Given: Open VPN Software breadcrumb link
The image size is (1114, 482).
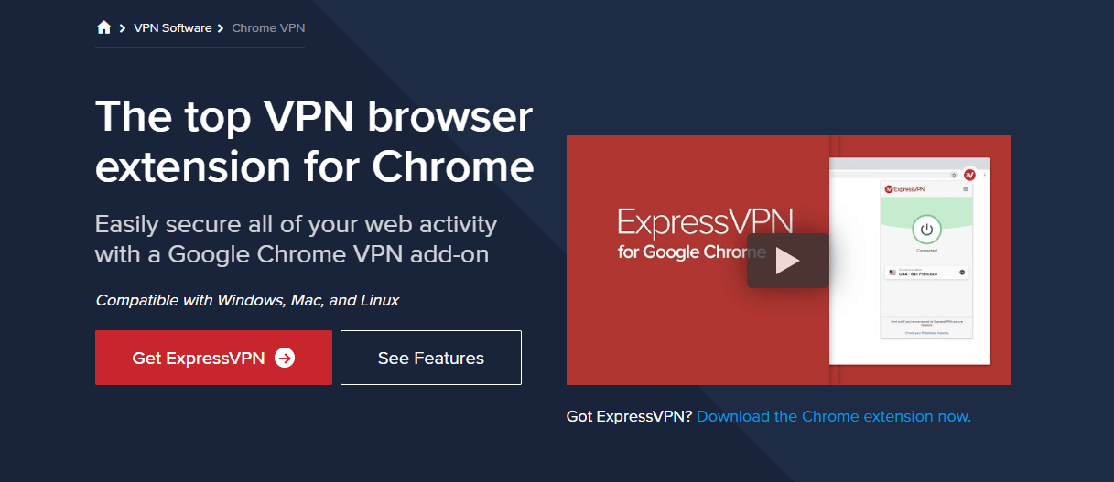Looking at the screenshot, I should pos(172,28).
